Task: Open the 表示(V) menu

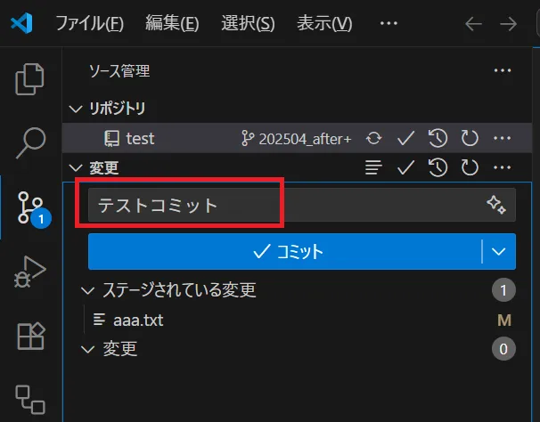Action: 324,23
